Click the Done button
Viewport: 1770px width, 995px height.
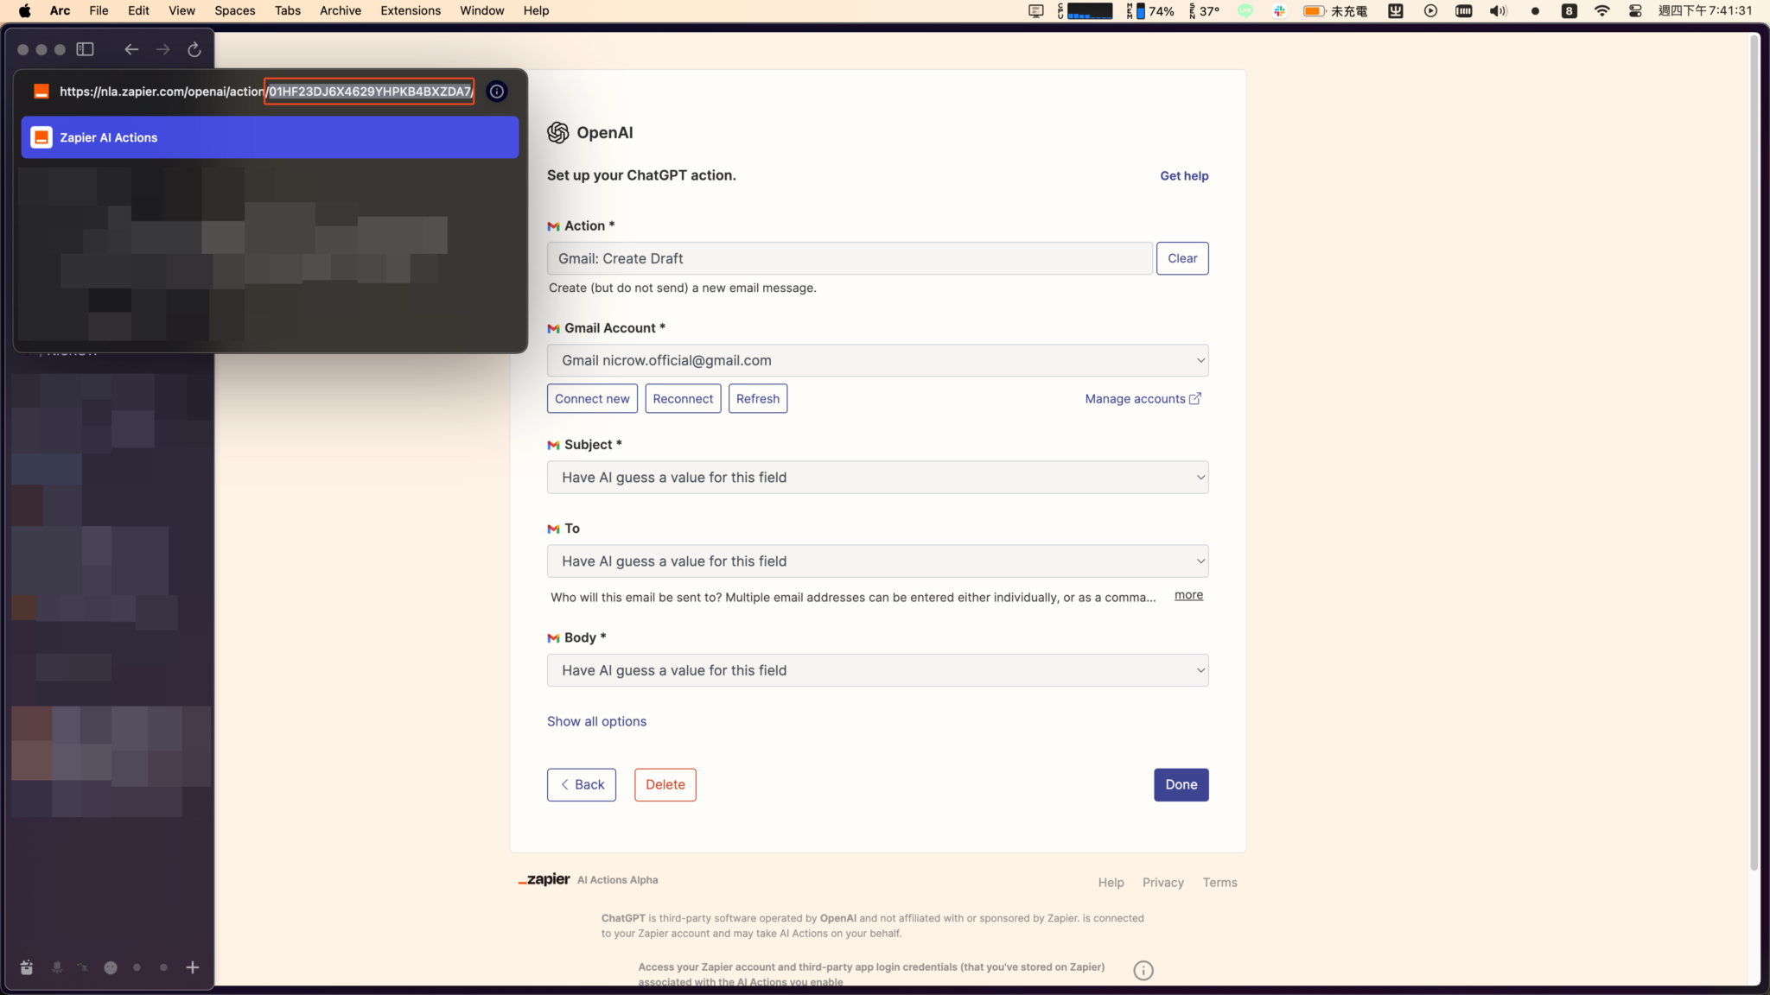pyautogui.click(x=1181, y=784)
